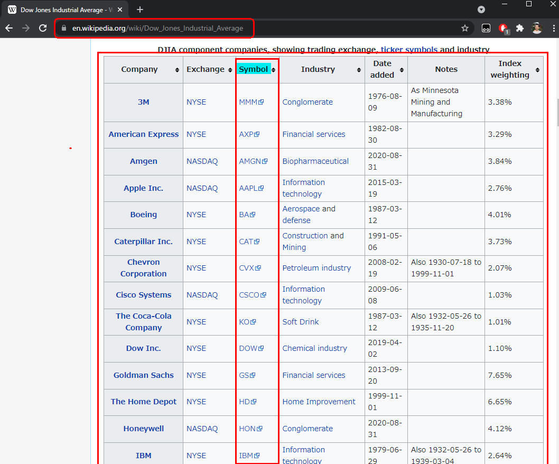The width and height of the screenshot is (559, 464).
Task: Open the Home Improvement link
Action: pyautogui.click(x=319, y=402)
